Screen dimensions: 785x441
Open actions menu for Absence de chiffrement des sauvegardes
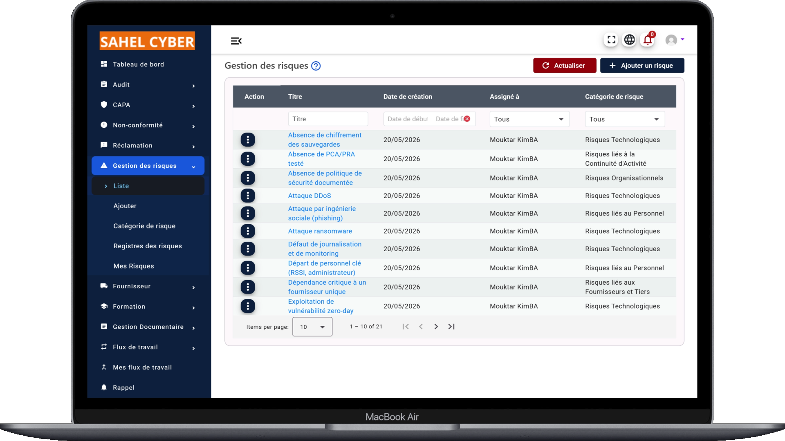248,140
